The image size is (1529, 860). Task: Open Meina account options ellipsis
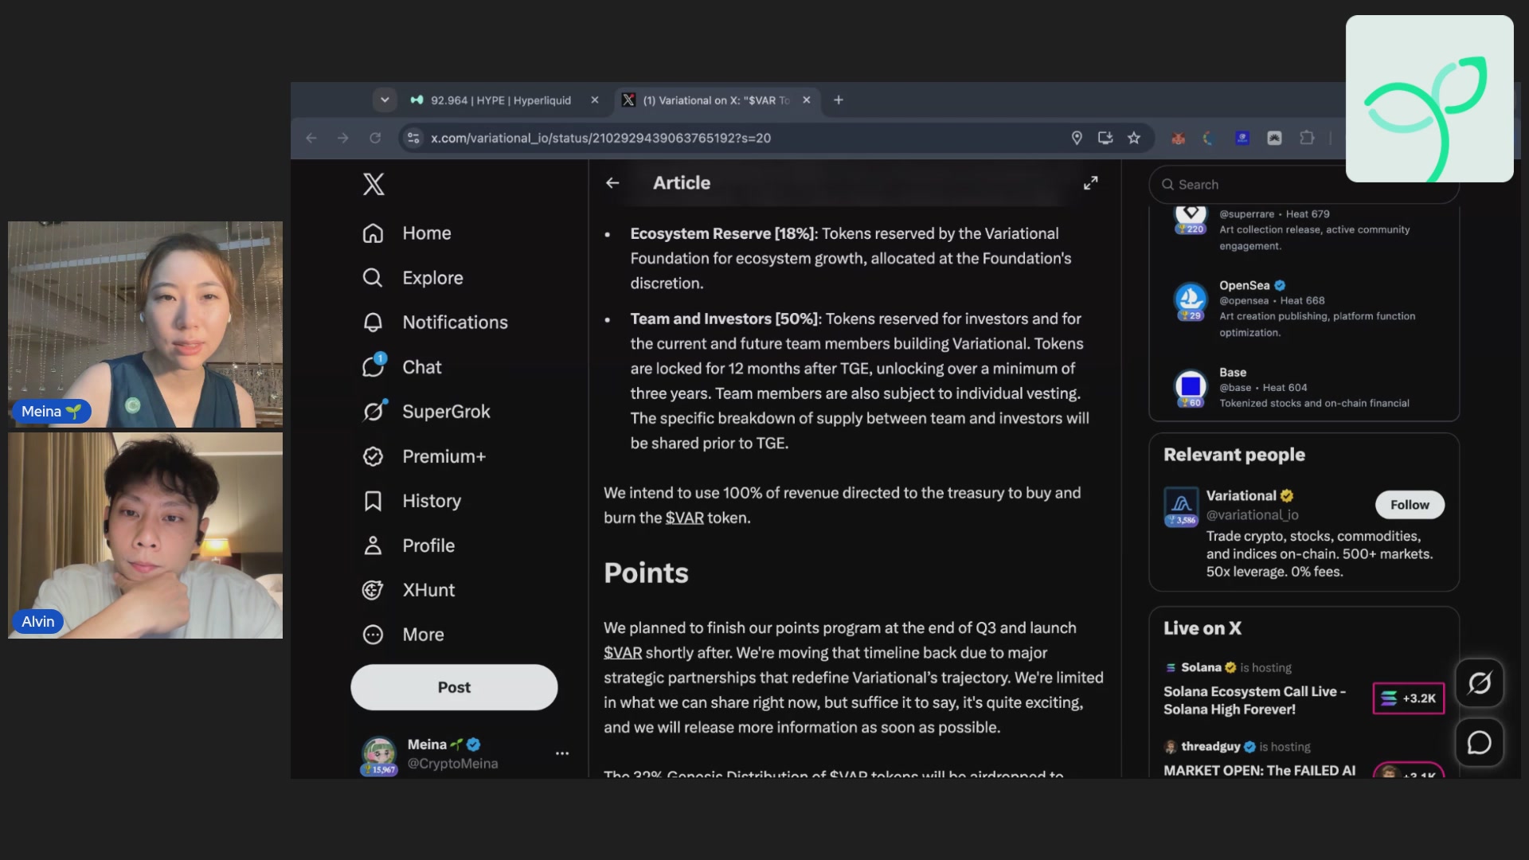click(562, 753)
